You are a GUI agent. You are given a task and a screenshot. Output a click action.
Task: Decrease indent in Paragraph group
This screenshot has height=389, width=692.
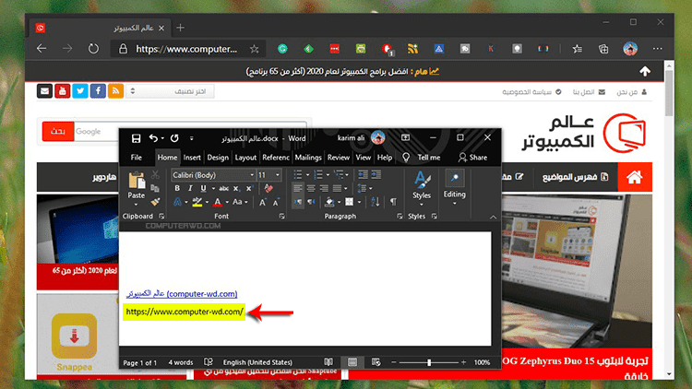point(363,175)
